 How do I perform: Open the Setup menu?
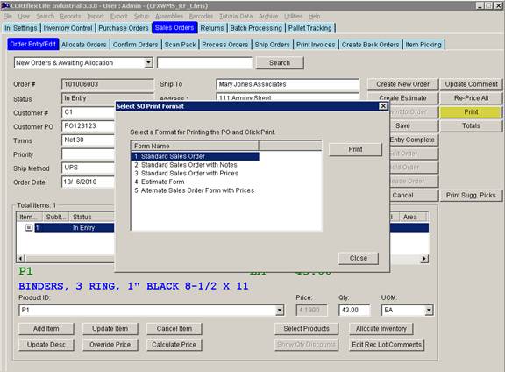(x=141, y=16)
